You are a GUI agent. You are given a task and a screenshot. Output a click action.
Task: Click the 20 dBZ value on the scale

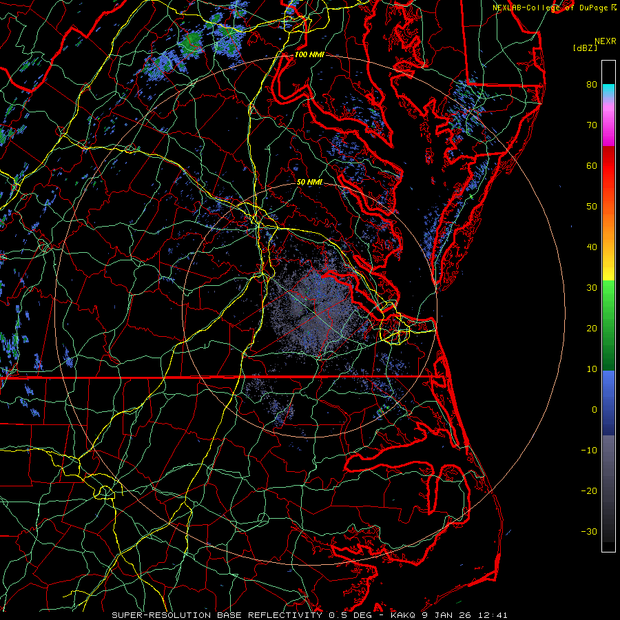(x=592, y=328)
